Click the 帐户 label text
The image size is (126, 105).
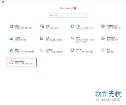(78, 38)
